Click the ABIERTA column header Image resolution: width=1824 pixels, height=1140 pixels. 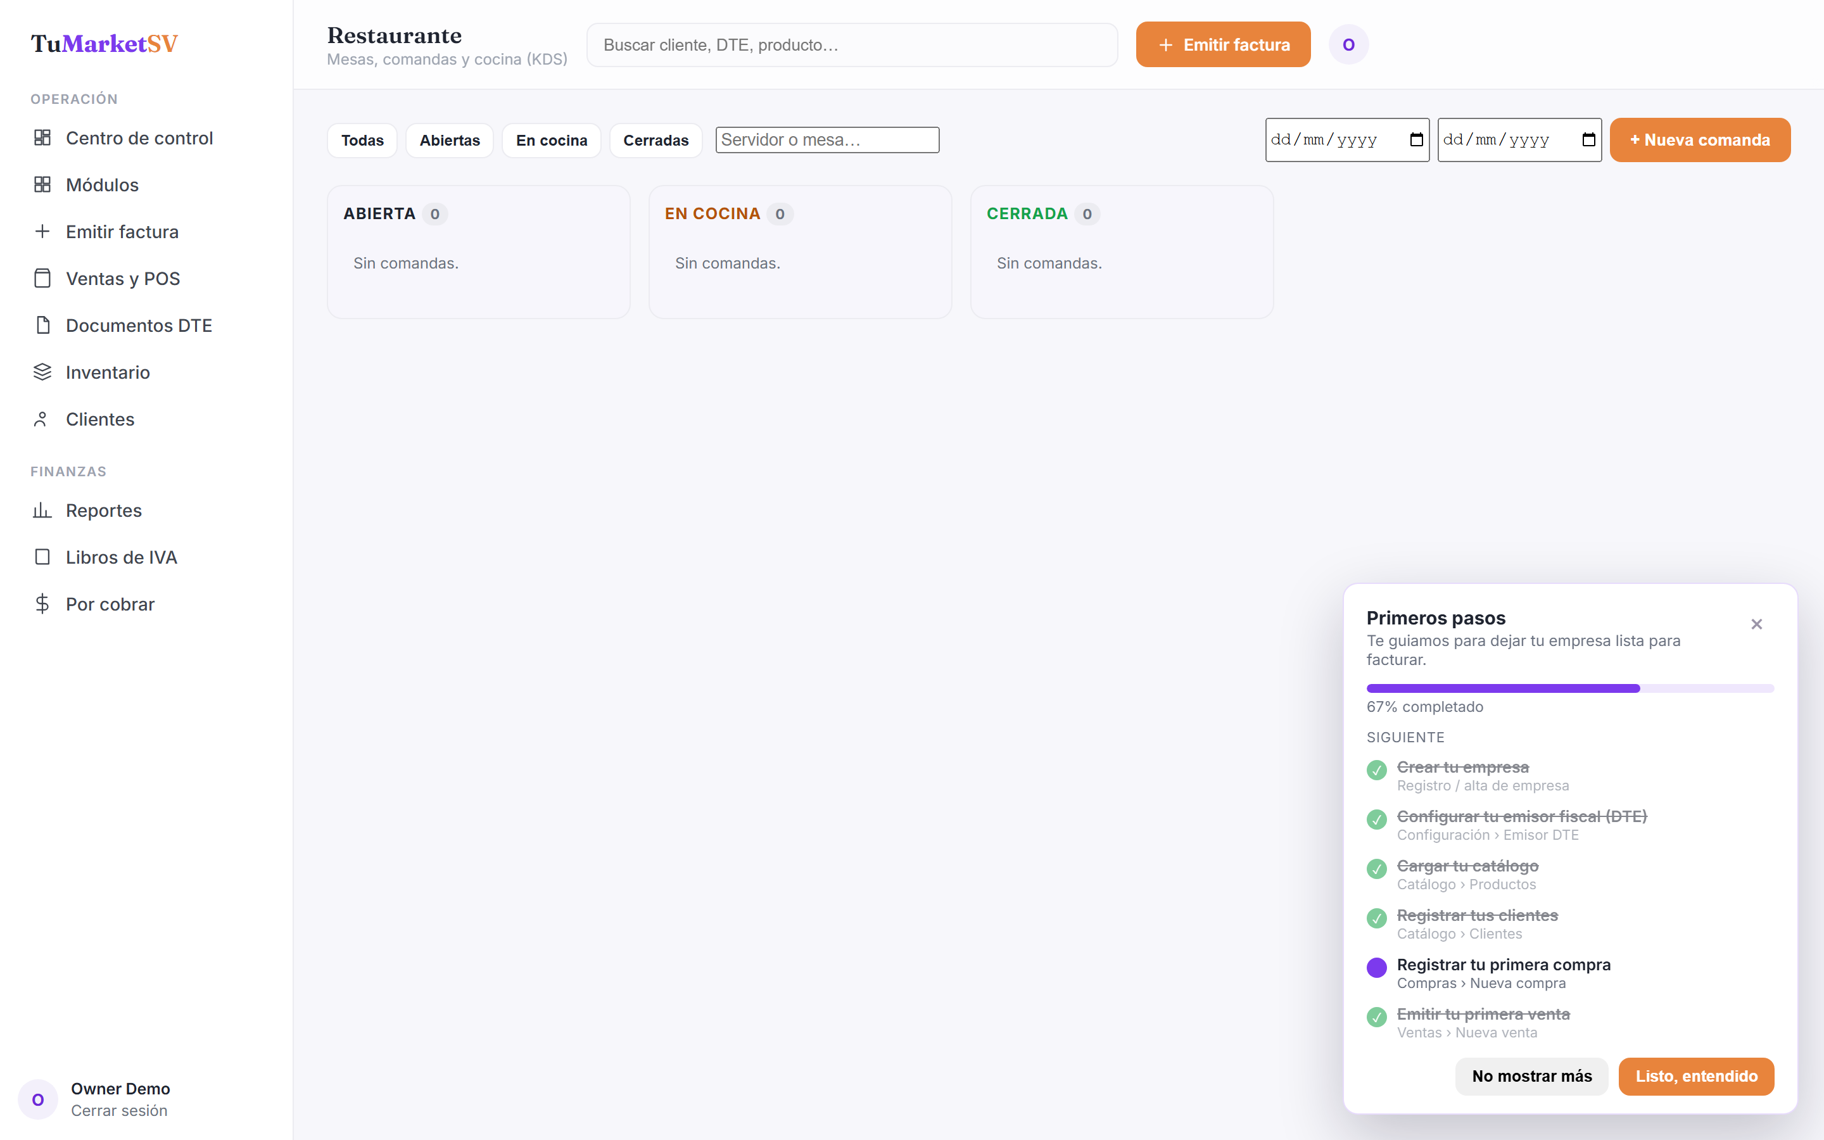(x=380, y=214)
